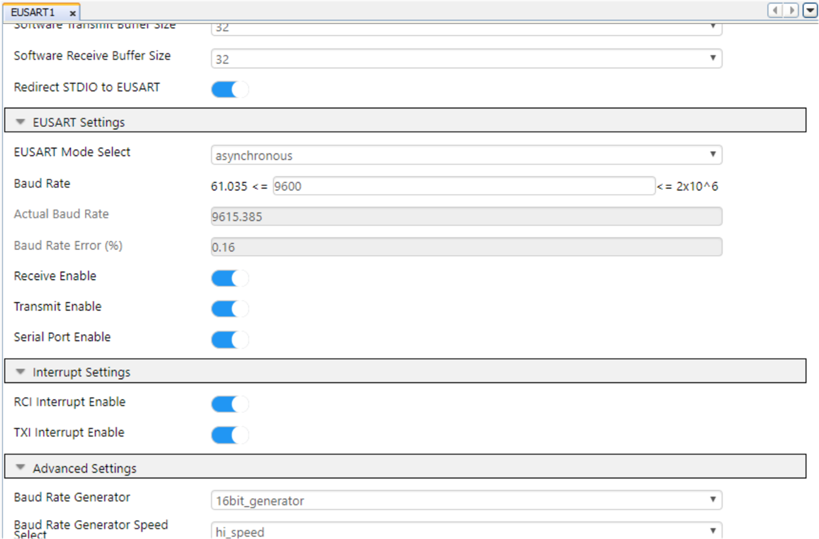This screenshot has width=819, height=539.
Task: Switch off TXI Interrupt Enable
Action: click(230, 435)
